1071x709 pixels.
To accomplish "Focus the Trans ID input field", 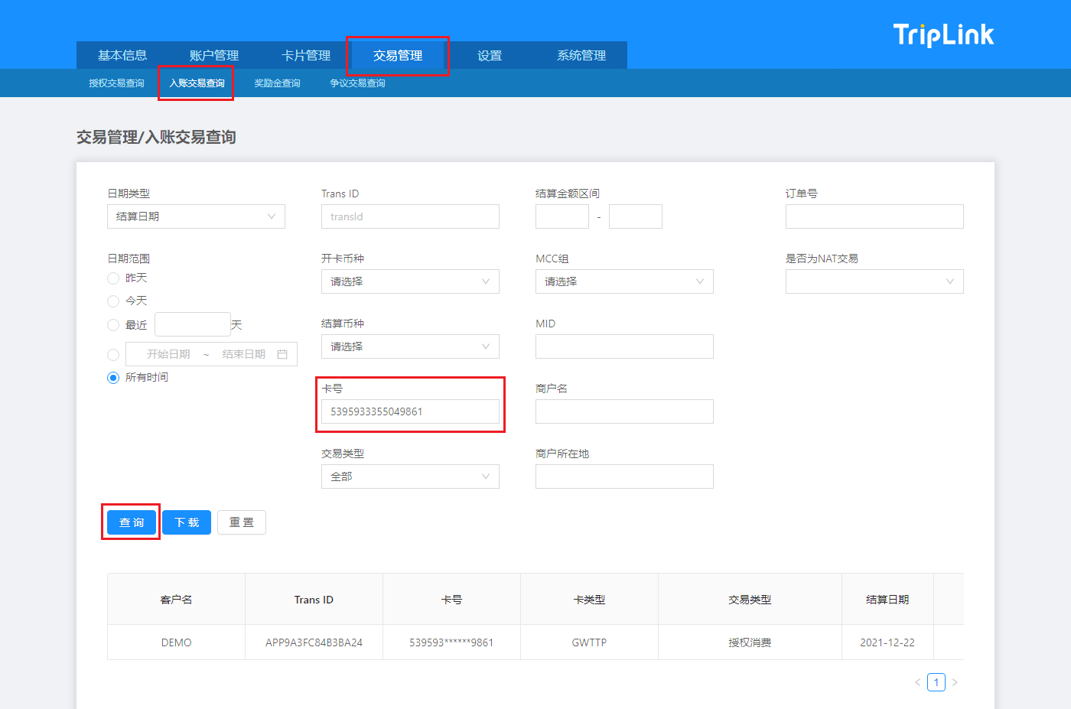I will [x=410, y=216].
